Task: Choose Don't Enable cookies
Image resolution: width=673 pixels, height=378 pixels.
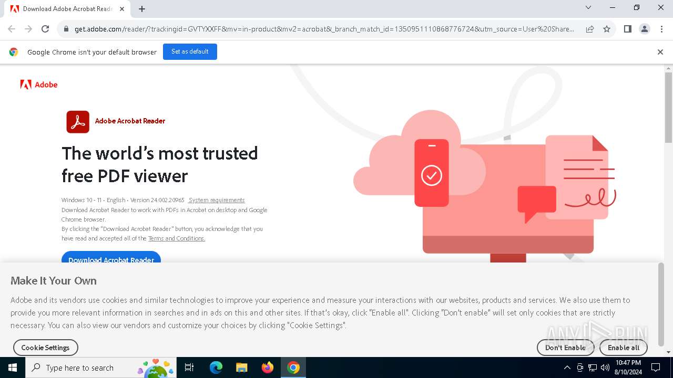Action: [x=565, y=348]
